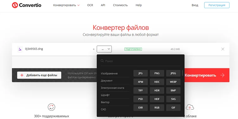The width and height of the screenshot is (238, 119).
Task: Select the Шрифт category
Action: pos(105,95)
